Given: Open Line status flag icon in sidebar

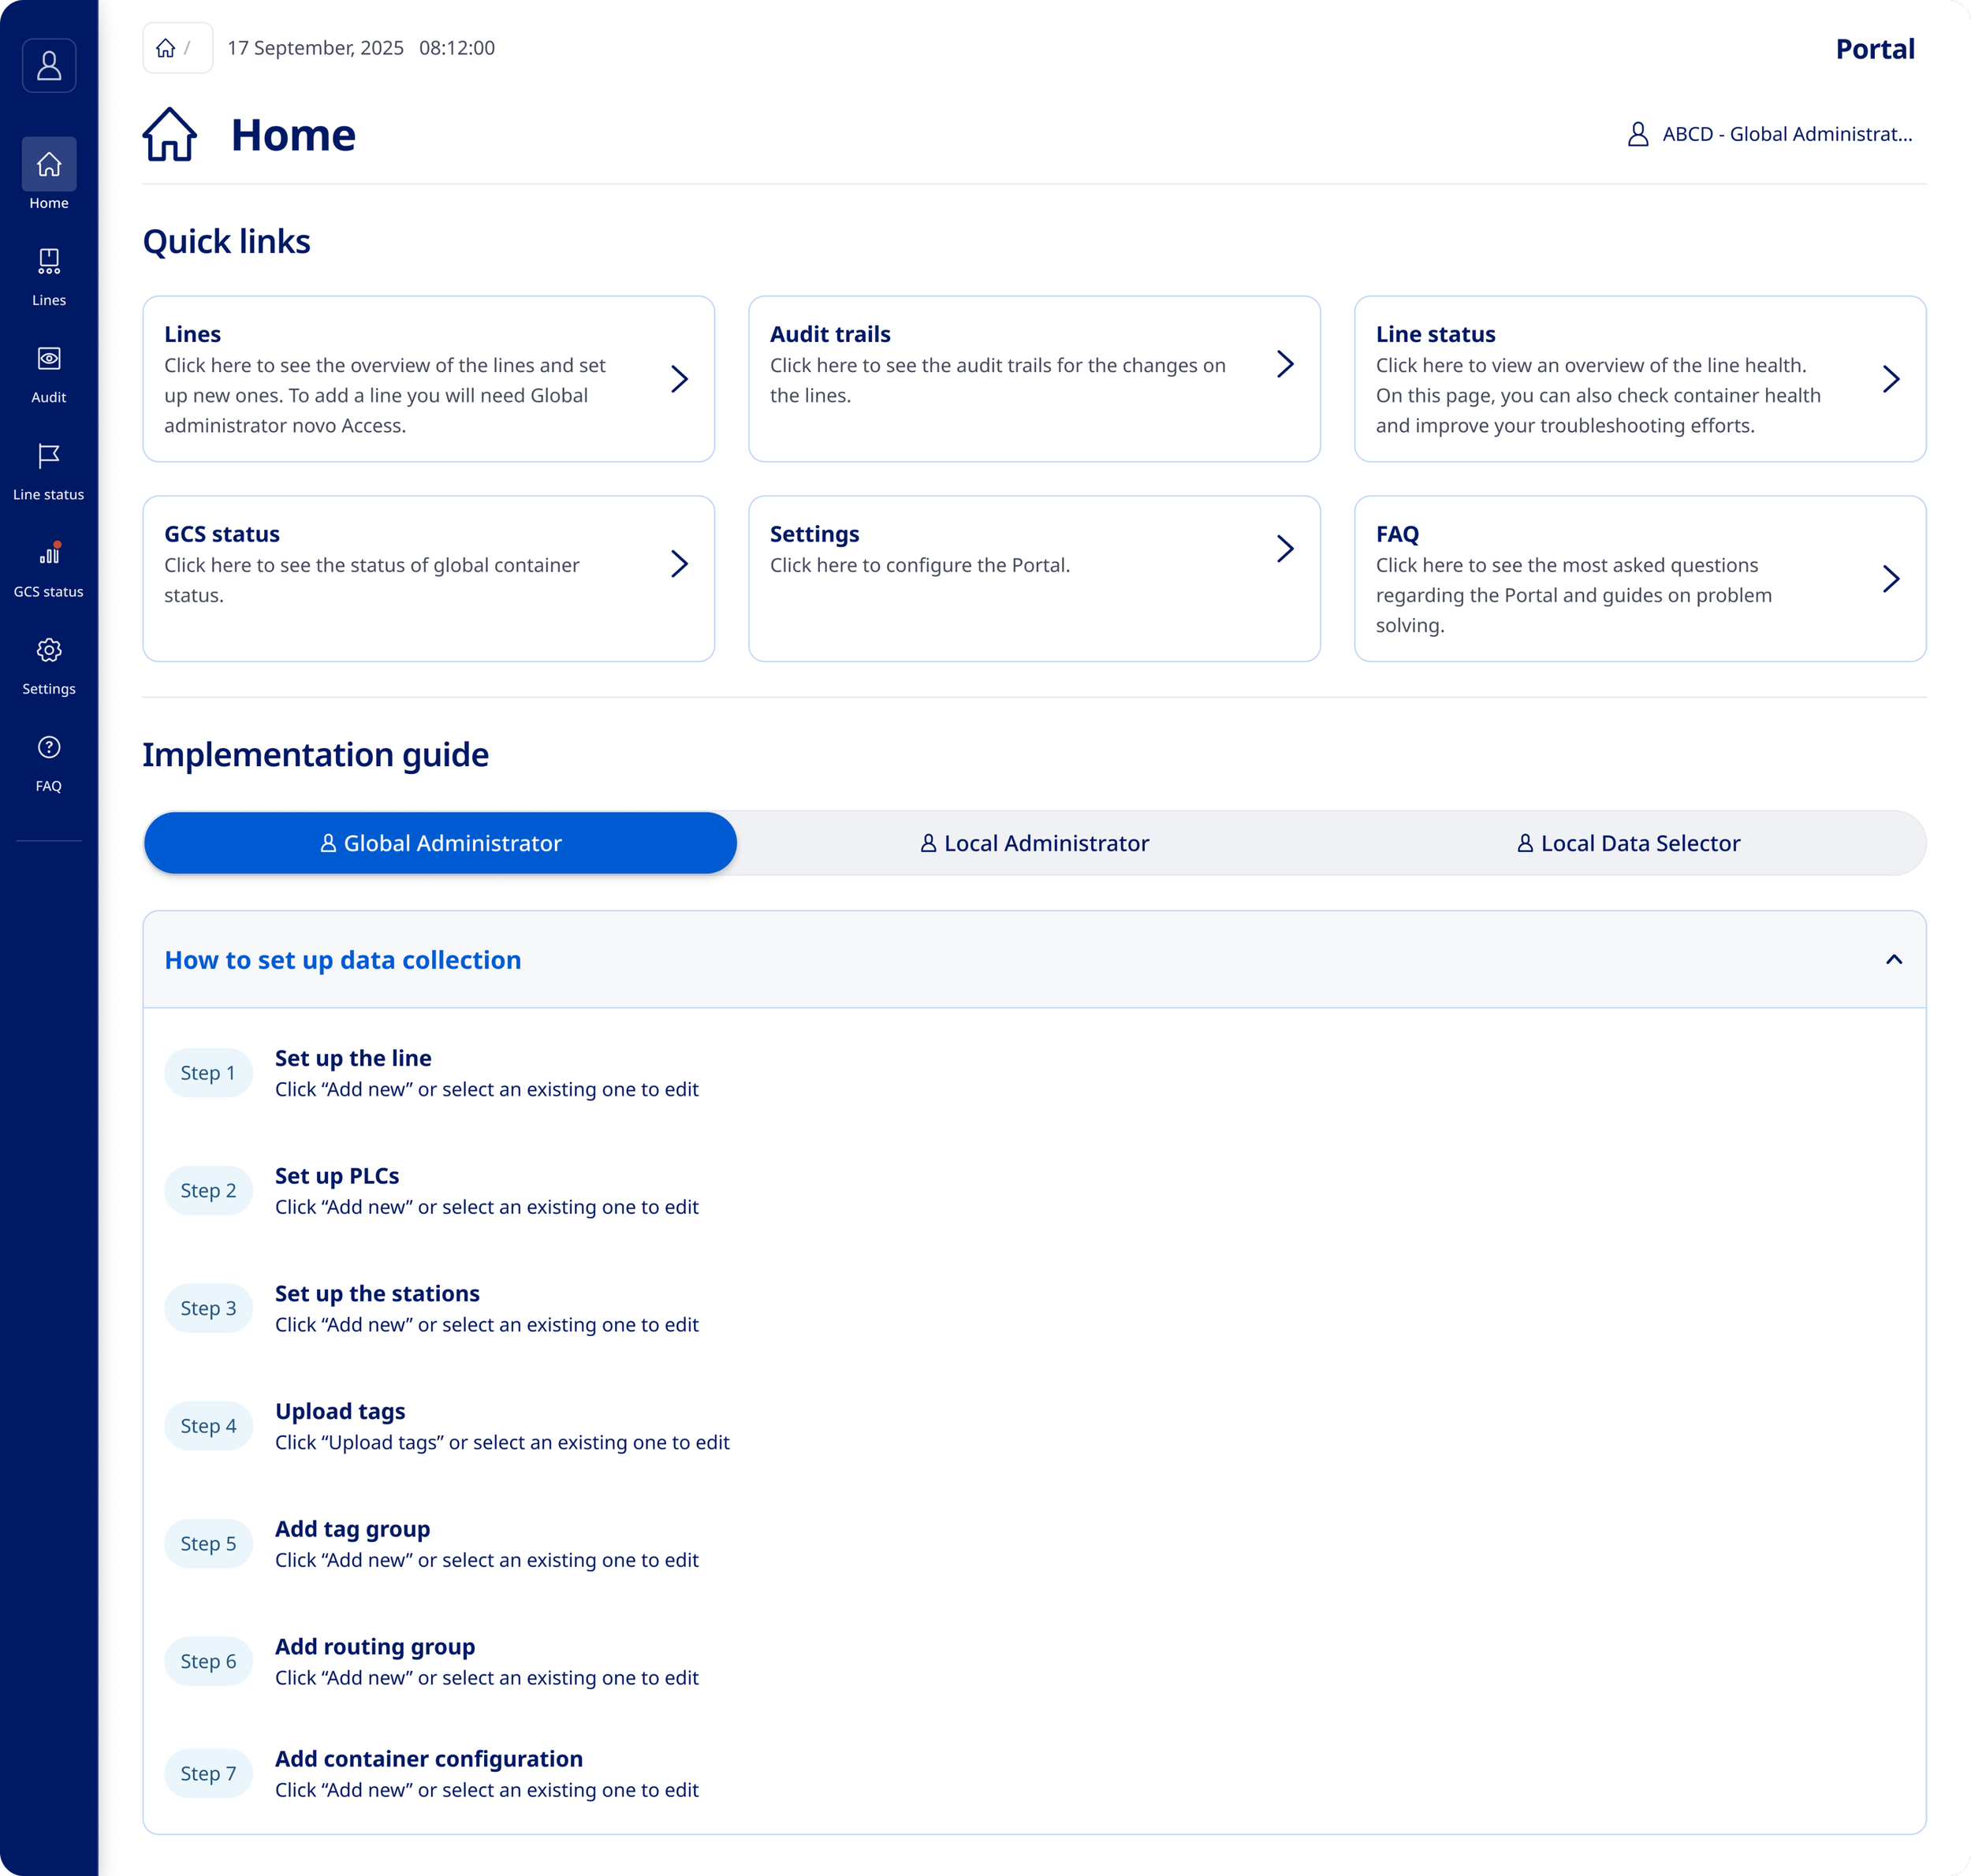Looking at the screenshot, I should click(49, 456).
